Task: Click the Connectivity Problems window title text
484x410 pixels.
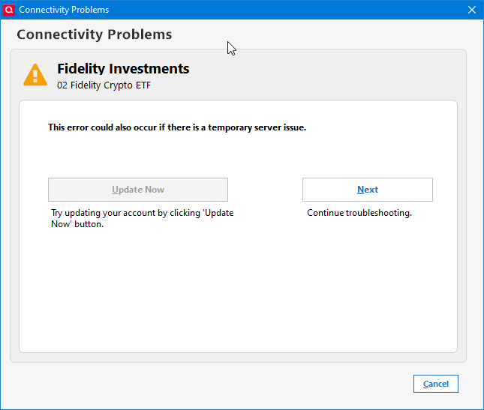Action: click(x=64, y=10)
